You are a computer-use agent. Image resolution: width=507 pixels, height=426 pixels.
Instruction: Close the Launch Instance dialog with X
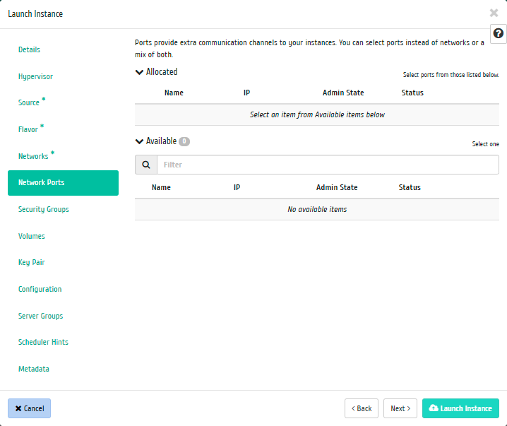(x=494, y=13)
